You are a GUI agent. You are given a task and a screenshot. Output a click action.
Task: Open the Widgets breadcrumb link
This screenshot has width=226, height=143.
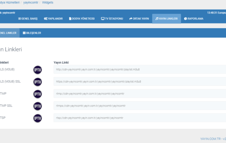tap(48, 2)
